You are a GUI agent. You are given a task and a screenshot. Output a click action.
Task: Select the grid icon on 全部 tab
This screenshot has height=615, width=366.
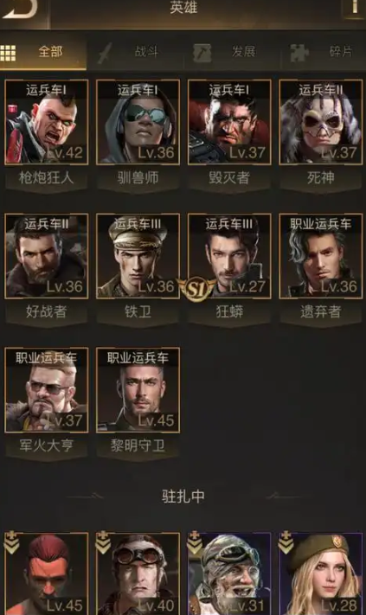[x=9, y=53]
